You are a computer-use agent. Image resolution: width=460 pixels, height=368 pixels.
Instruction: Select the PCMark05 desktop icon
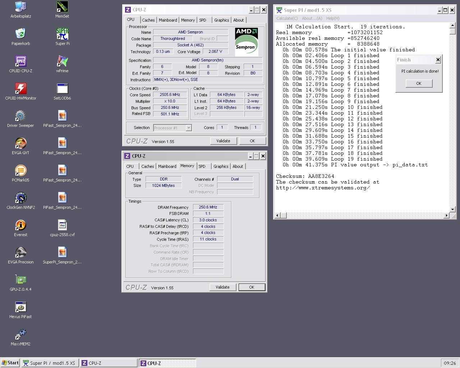click(20, 174)
